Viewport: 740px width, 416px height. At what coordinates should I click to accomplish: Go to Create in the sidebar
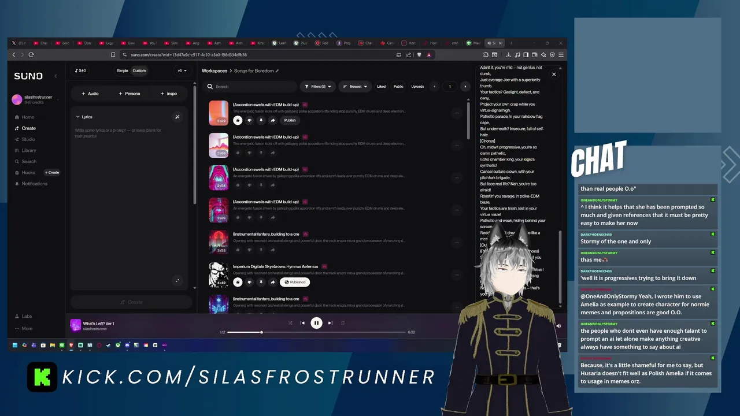pyautogui.click(x=25, y=128)
